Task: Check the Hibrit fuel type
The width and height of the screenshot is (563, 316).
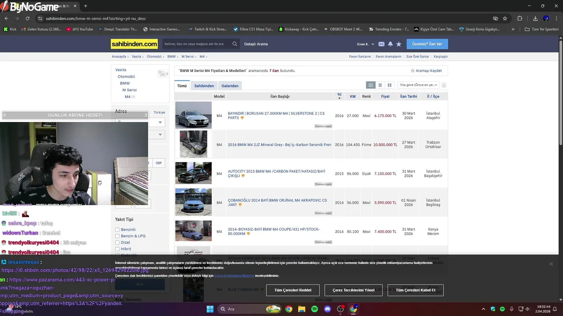Action: coord(117,249)
